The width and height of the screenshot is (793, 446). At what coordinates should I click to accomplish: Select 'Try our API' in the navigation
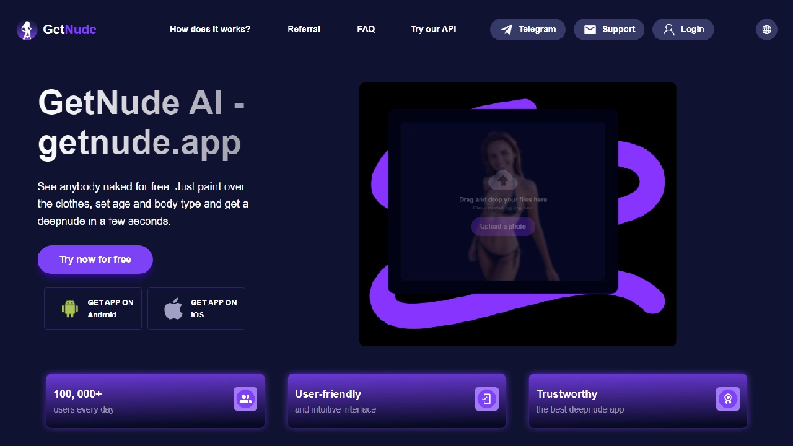tap(434, 29)
